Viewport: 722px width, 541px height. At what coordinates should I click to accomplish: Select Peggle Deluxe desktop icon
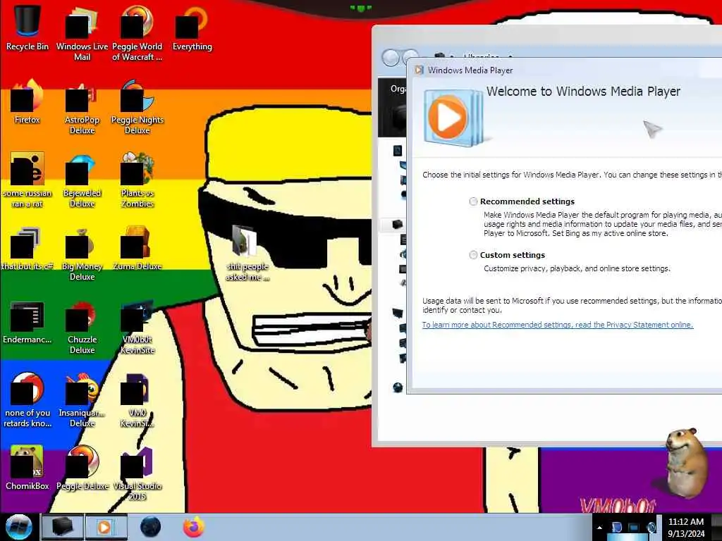(x=82, y=468)
